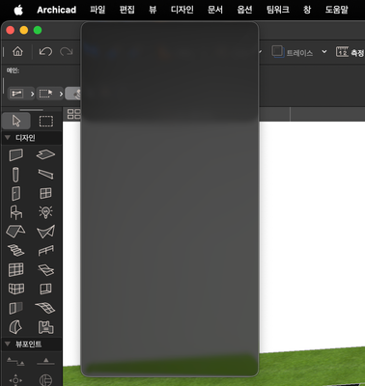Select the Elevation viewpoint tool
The width and height of the screenshot is (365, 386).
coord(45,362)
